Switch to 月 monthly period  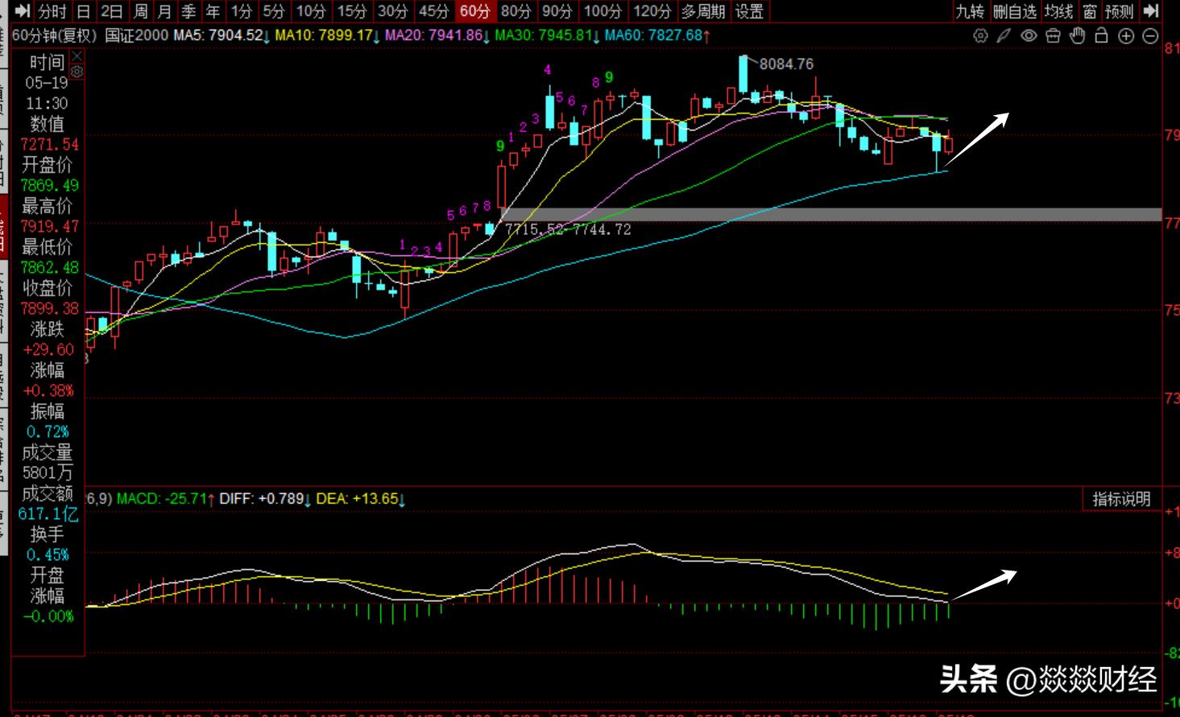(165, 11)
